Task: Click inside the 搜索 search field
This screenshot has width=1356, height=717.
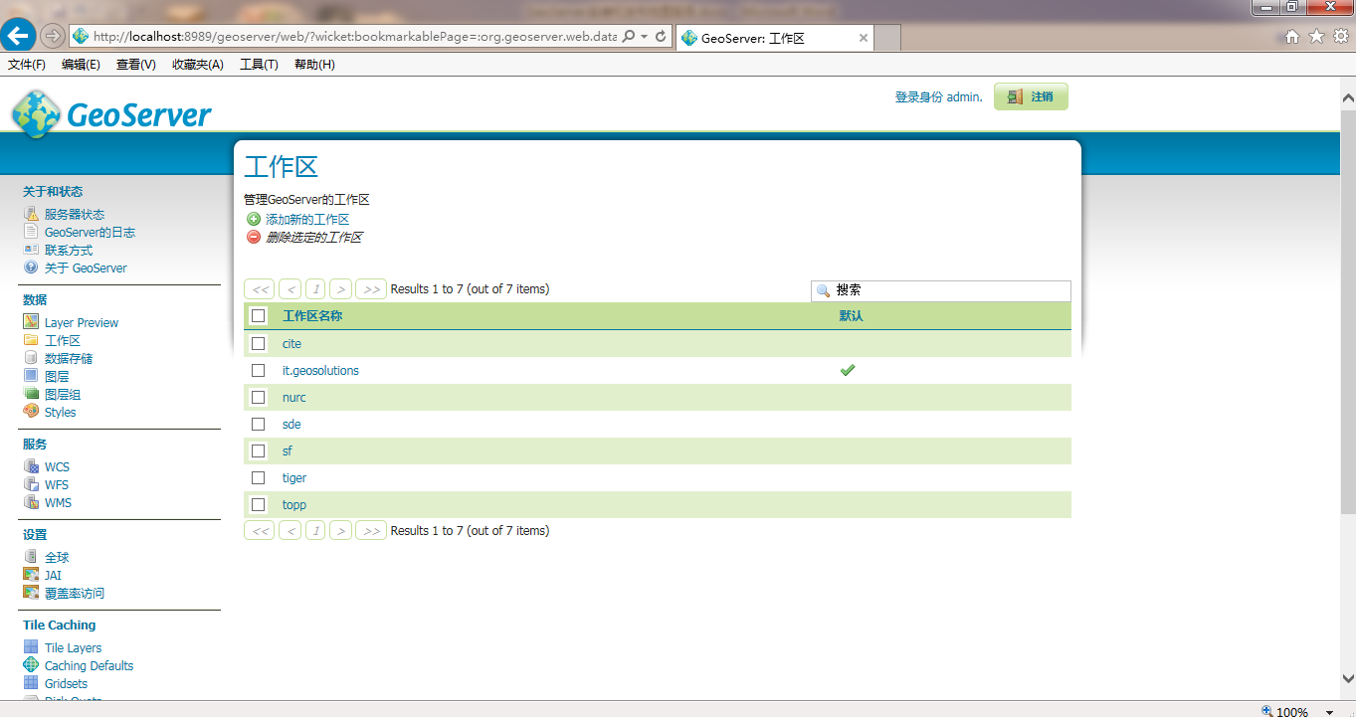Action: tap(941, 290)
